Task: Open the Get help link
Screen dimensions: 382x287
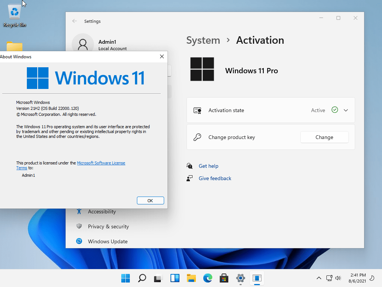Action: [208, 166]
